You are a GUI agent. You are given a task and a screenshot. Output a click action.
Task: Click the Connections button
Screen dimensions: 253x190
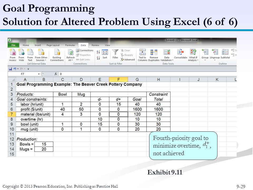[85, 50]
